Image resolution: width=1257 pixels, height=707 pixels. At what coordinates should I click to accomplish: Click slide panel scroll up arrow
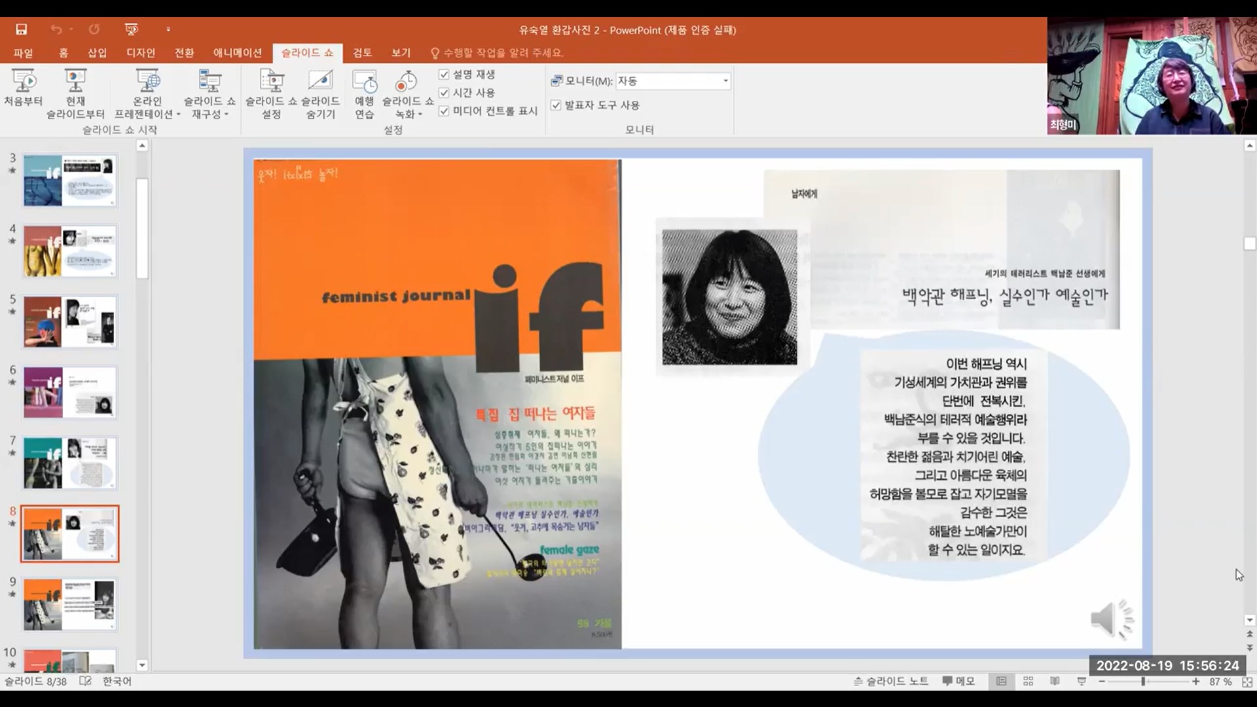coord(142,146)
